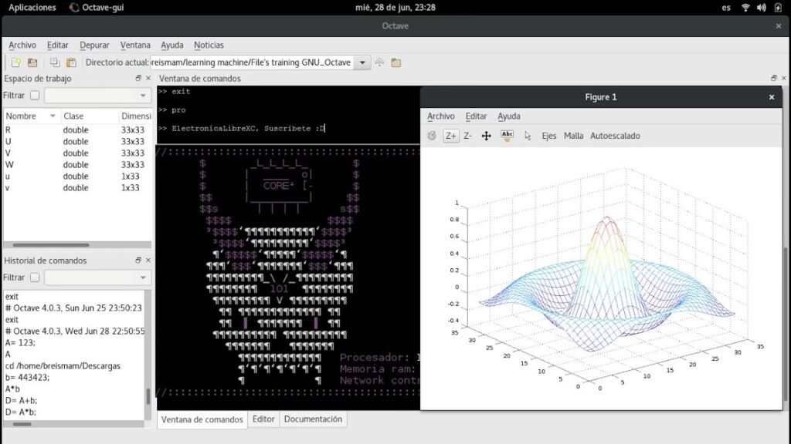Browse directories with the folder icon
This screenshot has height=444, width=791.
point(396,62)
